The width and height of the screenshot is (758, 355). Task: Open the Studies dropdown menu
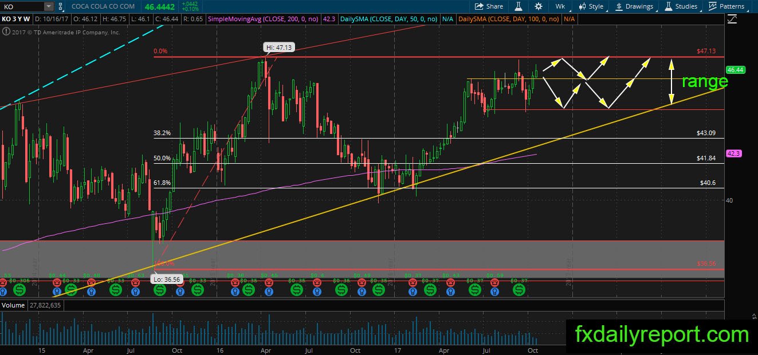[x=681, y=6]
